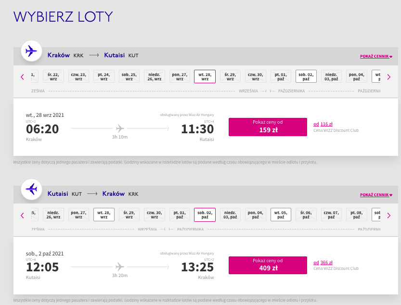
Task: Click the Kraków–Kutaisi round airplane icon
Action: click(x=31, y=51)
